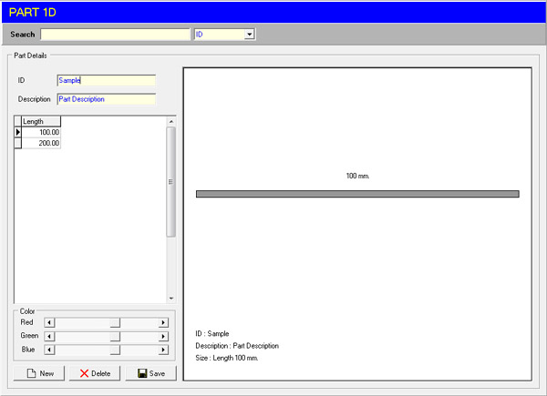Click the Length column header
Viewport: 547px width, 396px height.
(x=41, y=122)
